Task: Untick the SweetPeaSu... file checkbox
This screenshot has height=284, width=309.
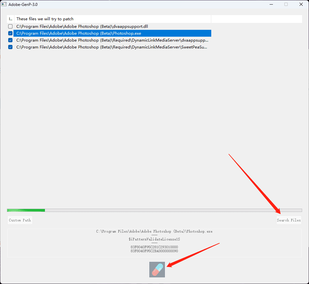Action: tap(10, 47)
